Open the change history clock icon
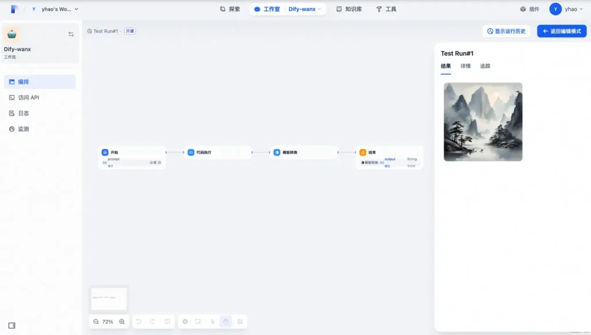The width and height of the screenshot is (591, 335). pos(167,322)
